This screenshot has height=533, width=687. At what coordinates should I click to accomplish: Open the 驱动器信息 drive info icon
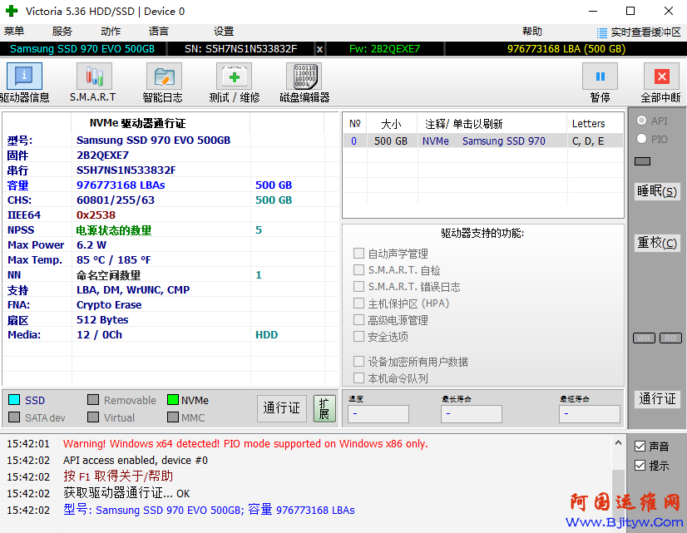click(x=24, y=77)
